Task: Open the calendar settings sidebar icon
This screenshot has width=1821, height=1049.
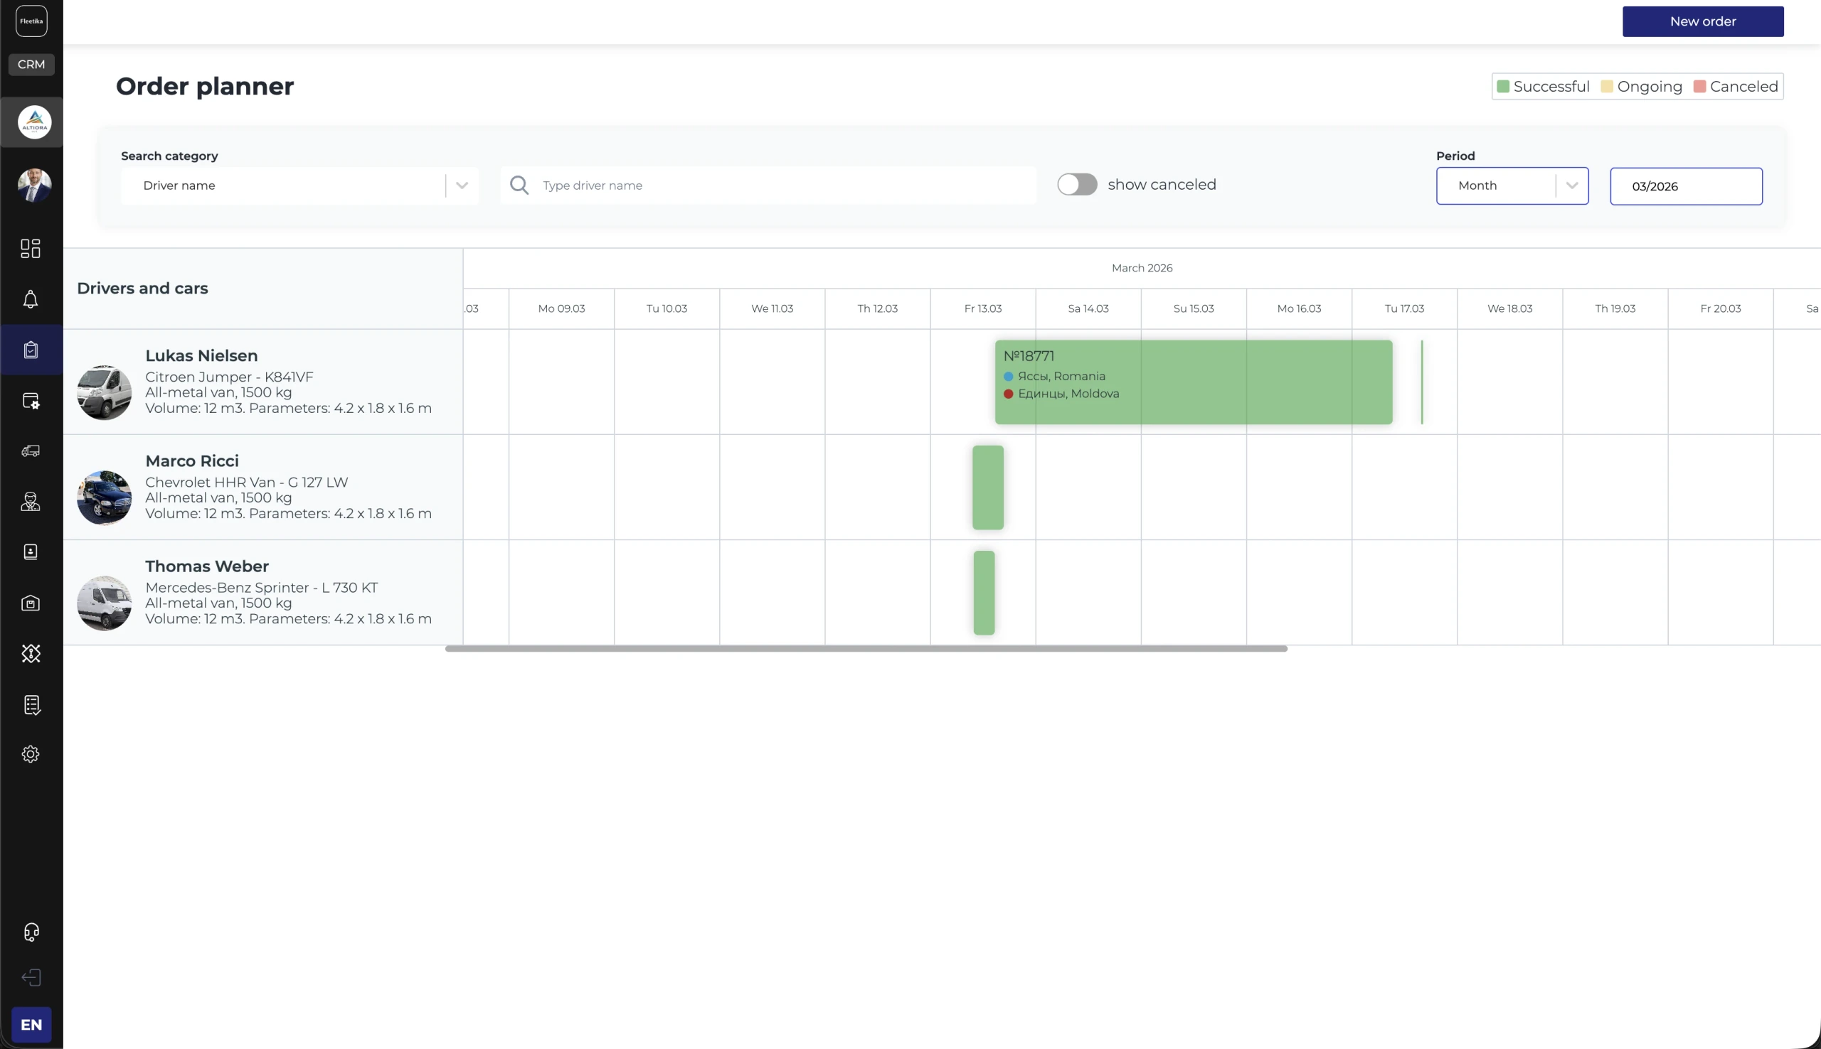Action: [31, 401]
